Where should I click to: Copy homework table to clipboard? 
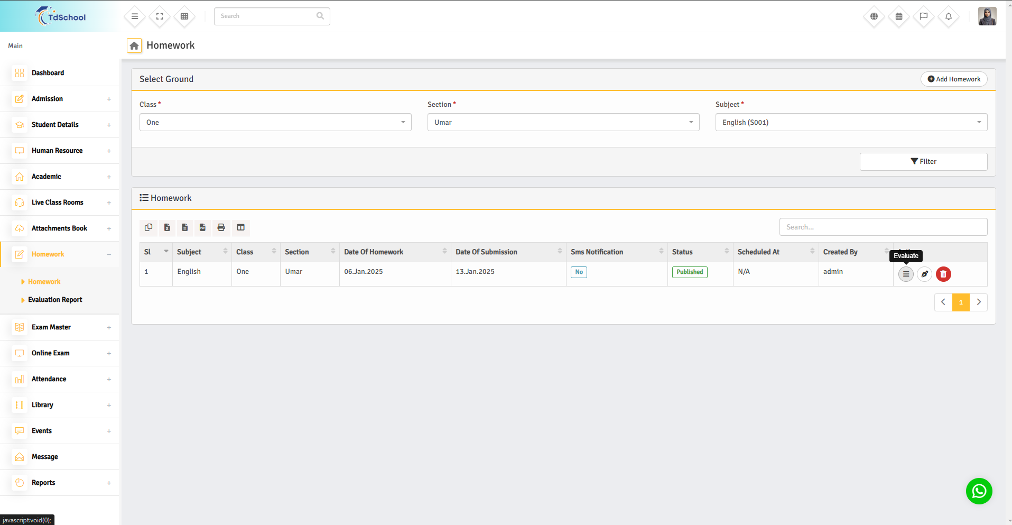pos(148,227)
